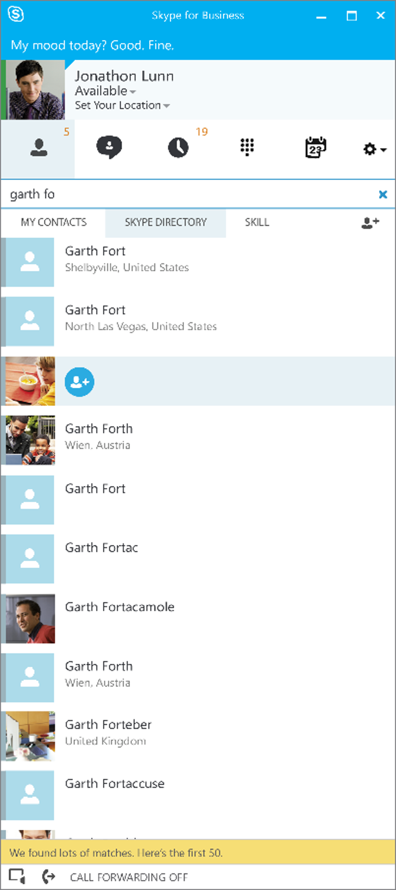Open the options gear dropdown arrow

[x=384, y=149]
